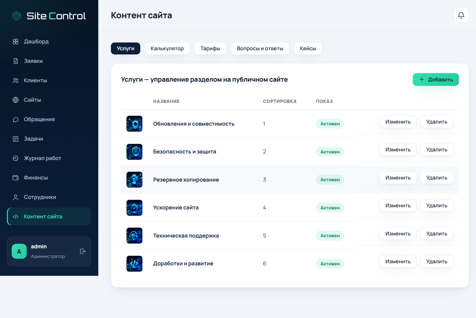
Task: Click the logout icon next to admin
Action: tap(83, 251)
